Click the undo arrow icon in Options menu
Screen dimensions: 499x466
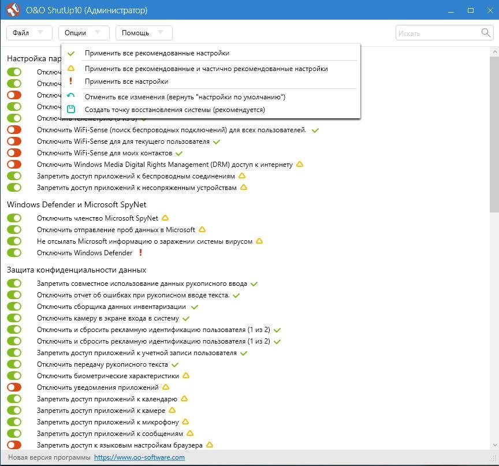[70, 95]
